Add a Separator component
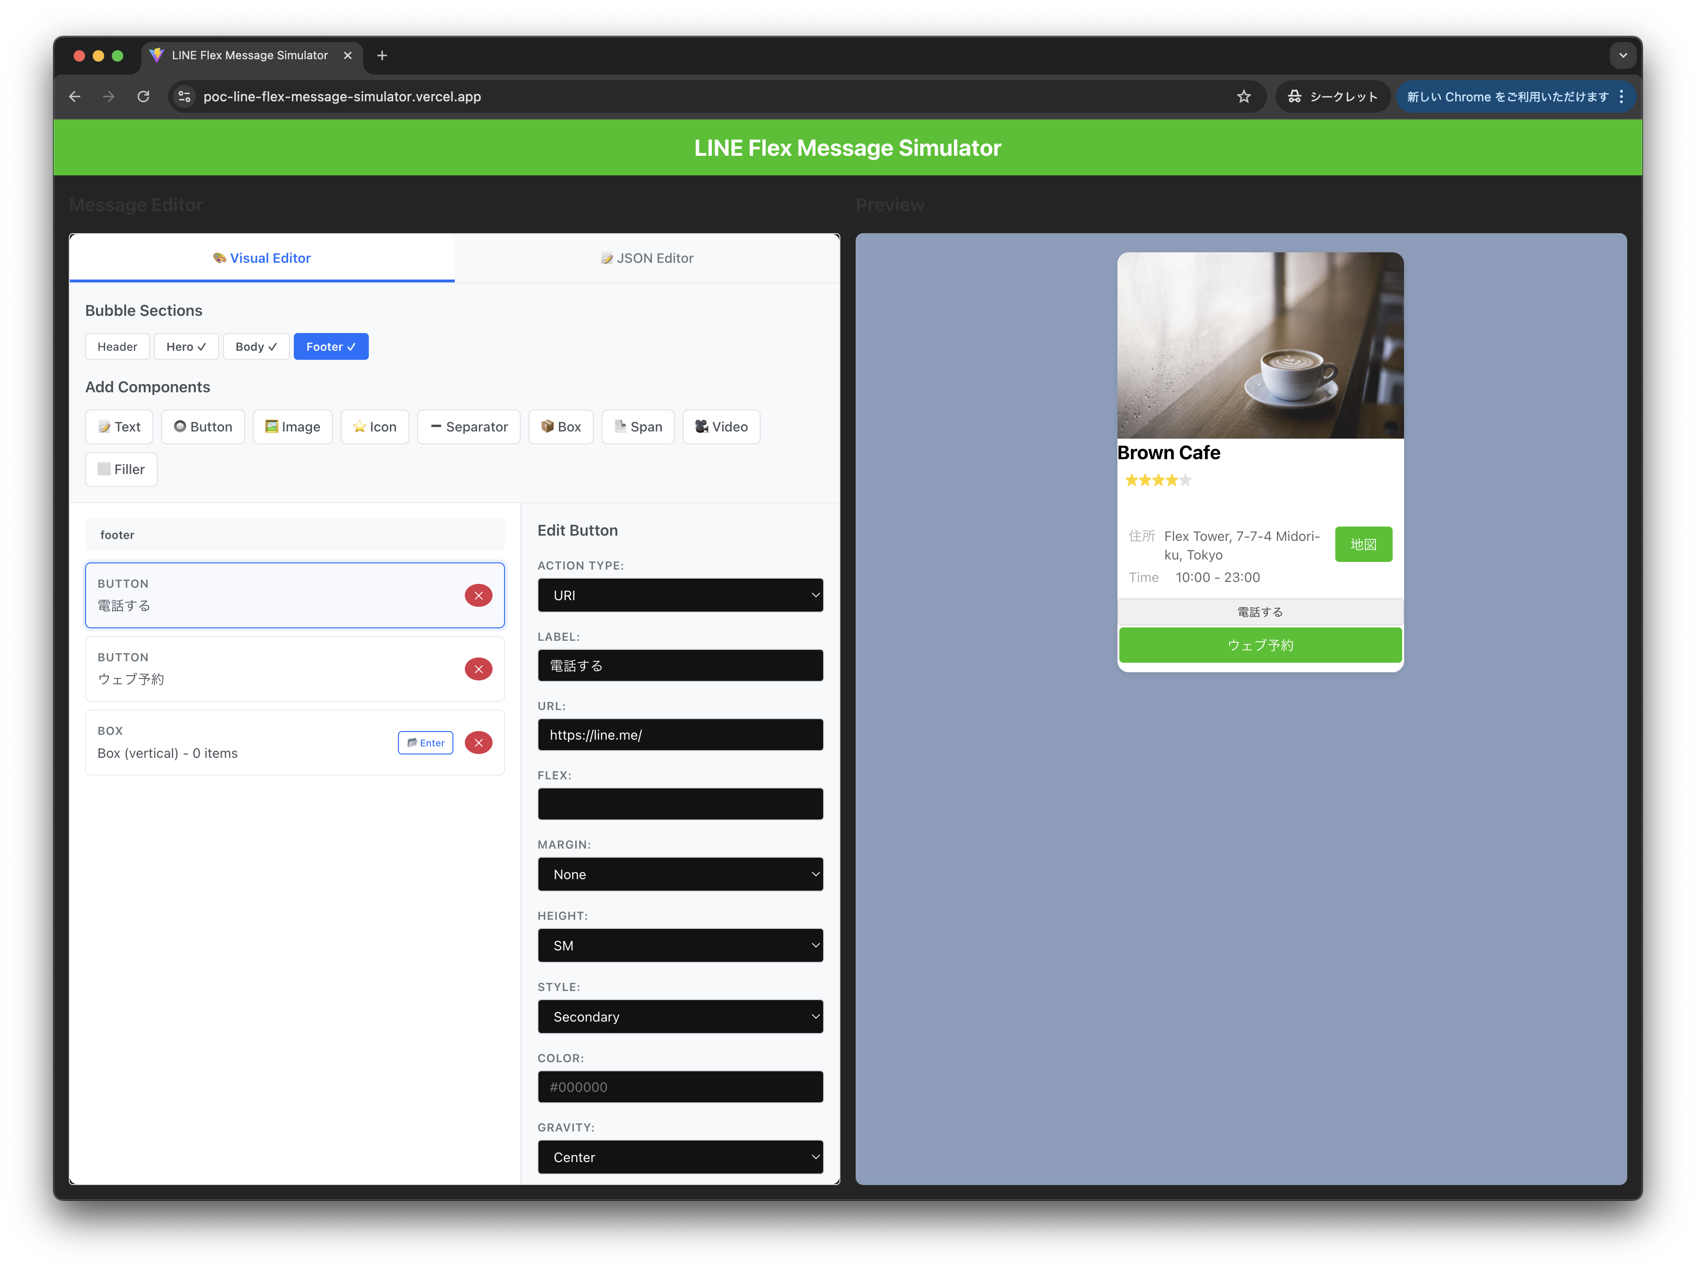 point(469,427)
